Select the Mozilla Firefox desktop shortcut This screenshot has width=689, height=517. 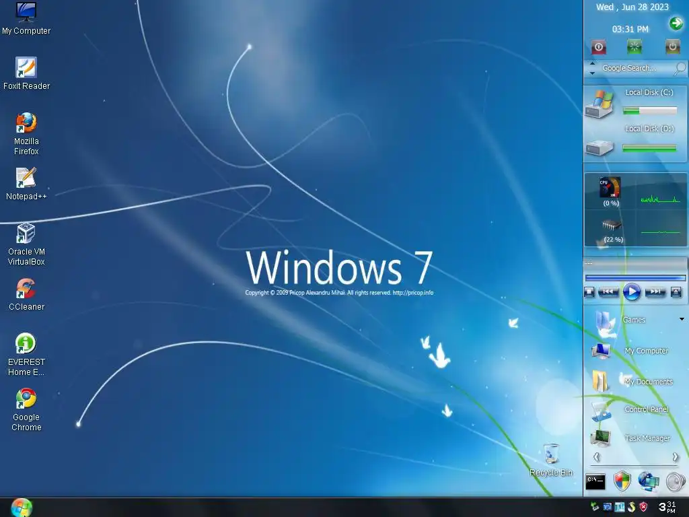[x=26, y=134]
